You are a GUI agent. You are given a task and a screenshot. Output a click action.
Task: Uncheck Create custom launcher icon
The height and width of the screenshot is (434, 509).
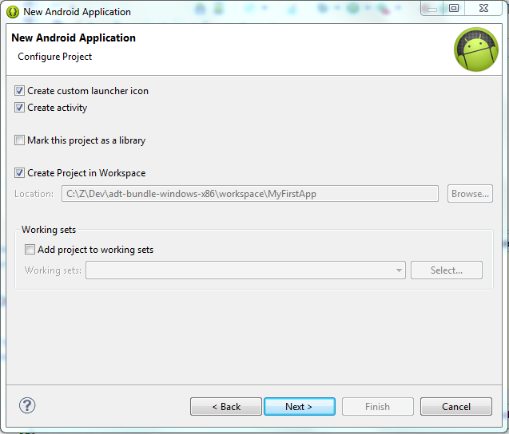[x=19, y=91]
